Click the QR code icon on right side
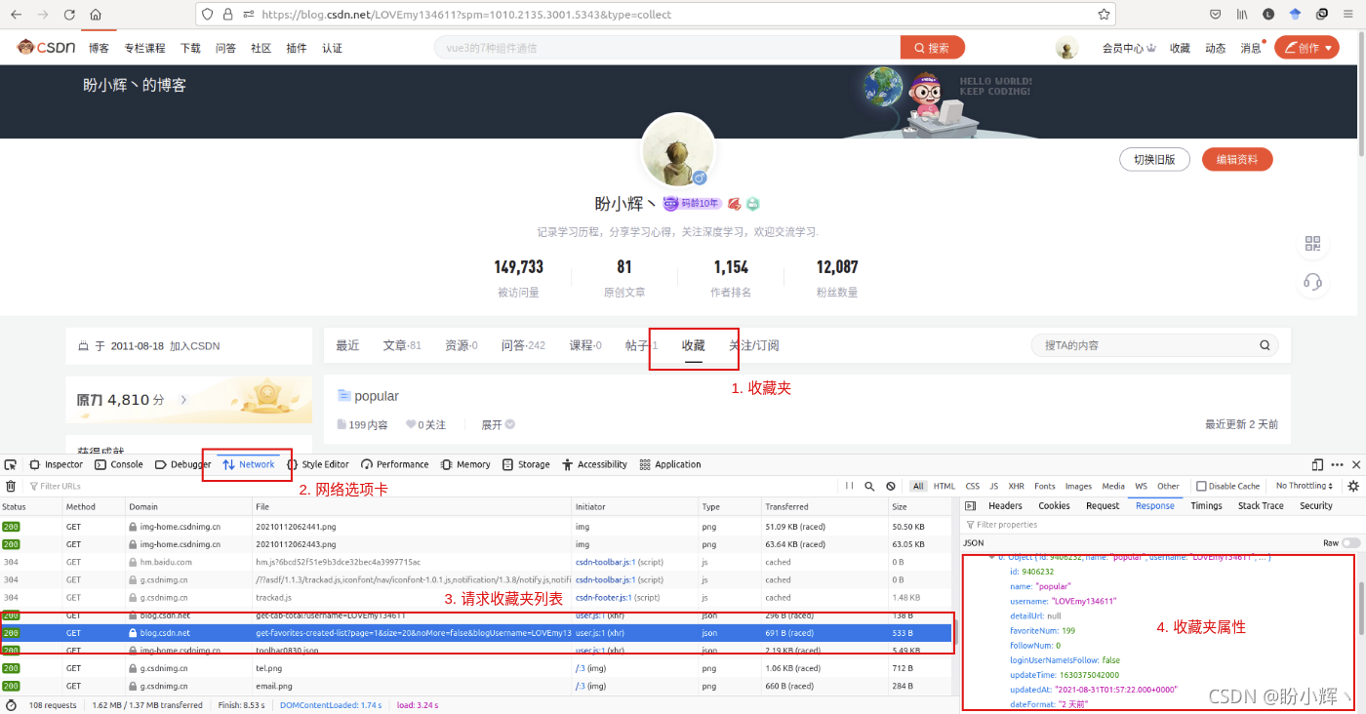1366x714 pixels. pyautogui.click(x=1312, y=244)
